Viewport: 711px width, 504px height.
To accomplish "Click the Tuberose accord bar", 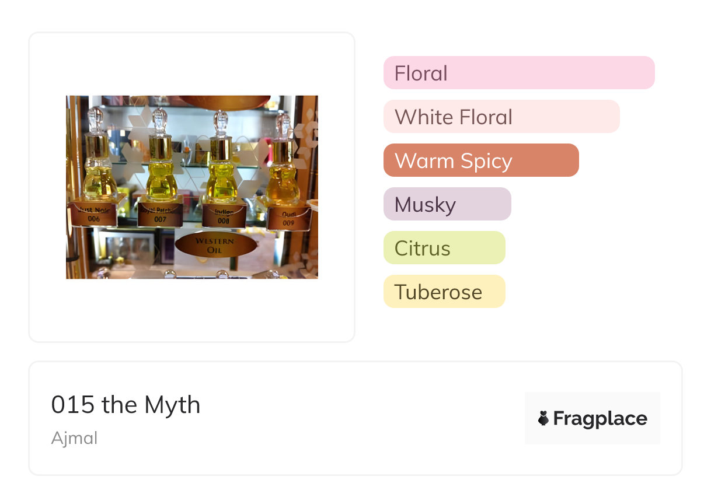I will point(444,292).
